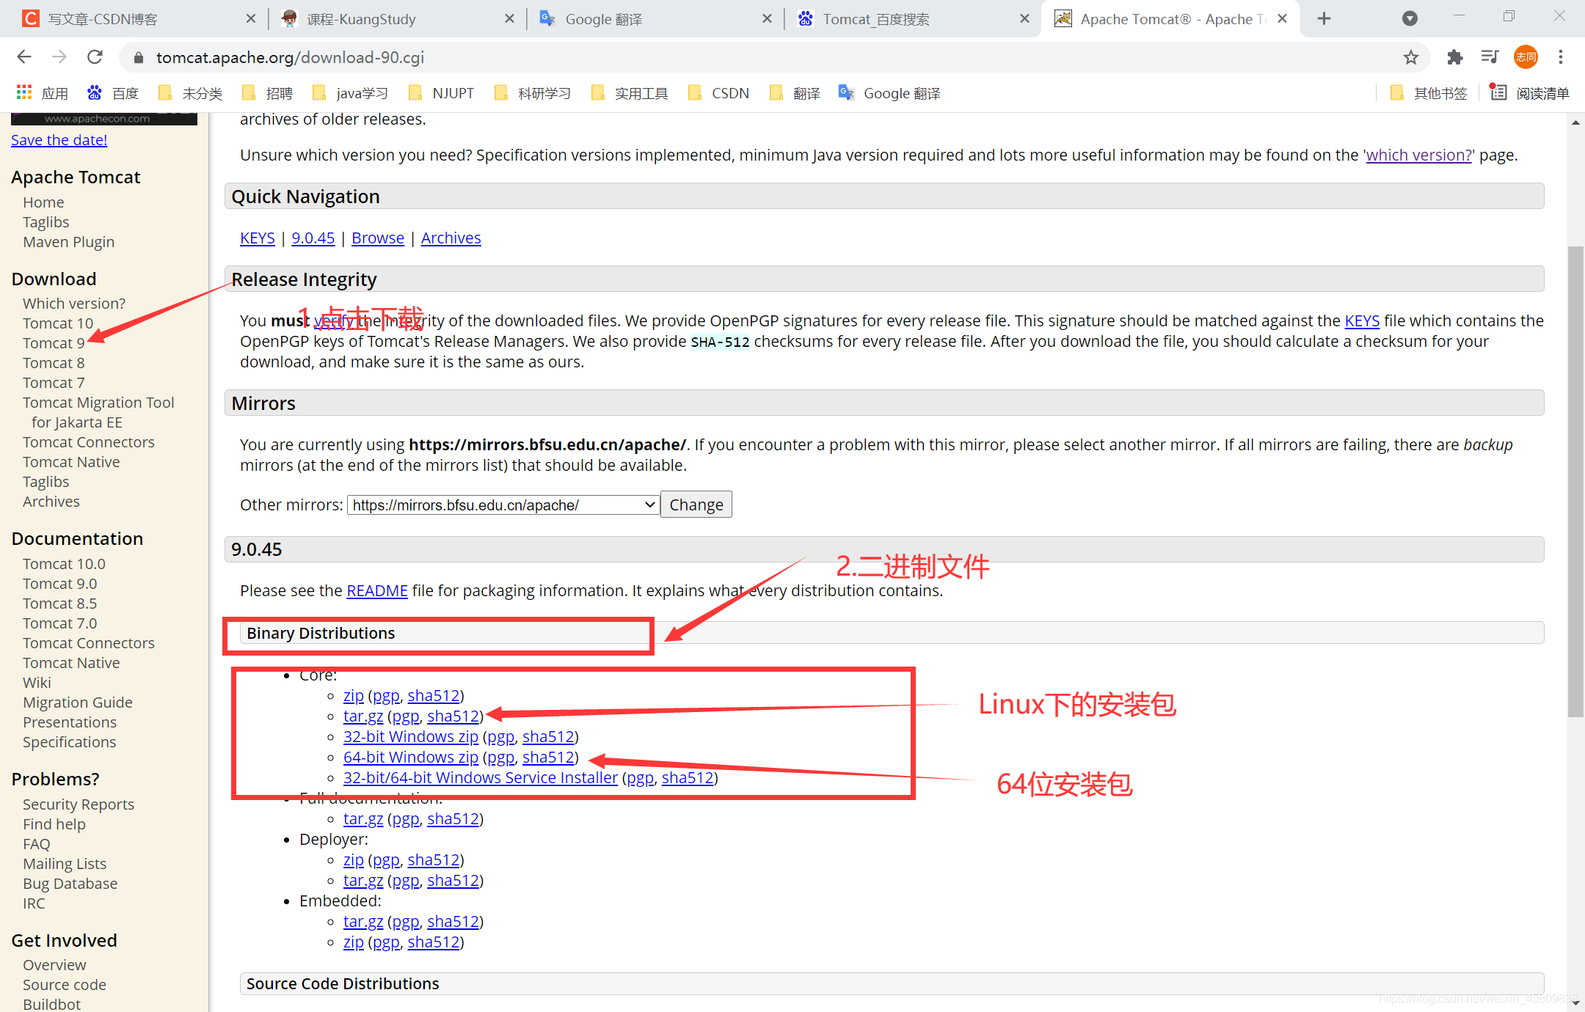Download Core tar.gz package
The width and height of the screenshot is (1585, 1012).
coord(363,716)
